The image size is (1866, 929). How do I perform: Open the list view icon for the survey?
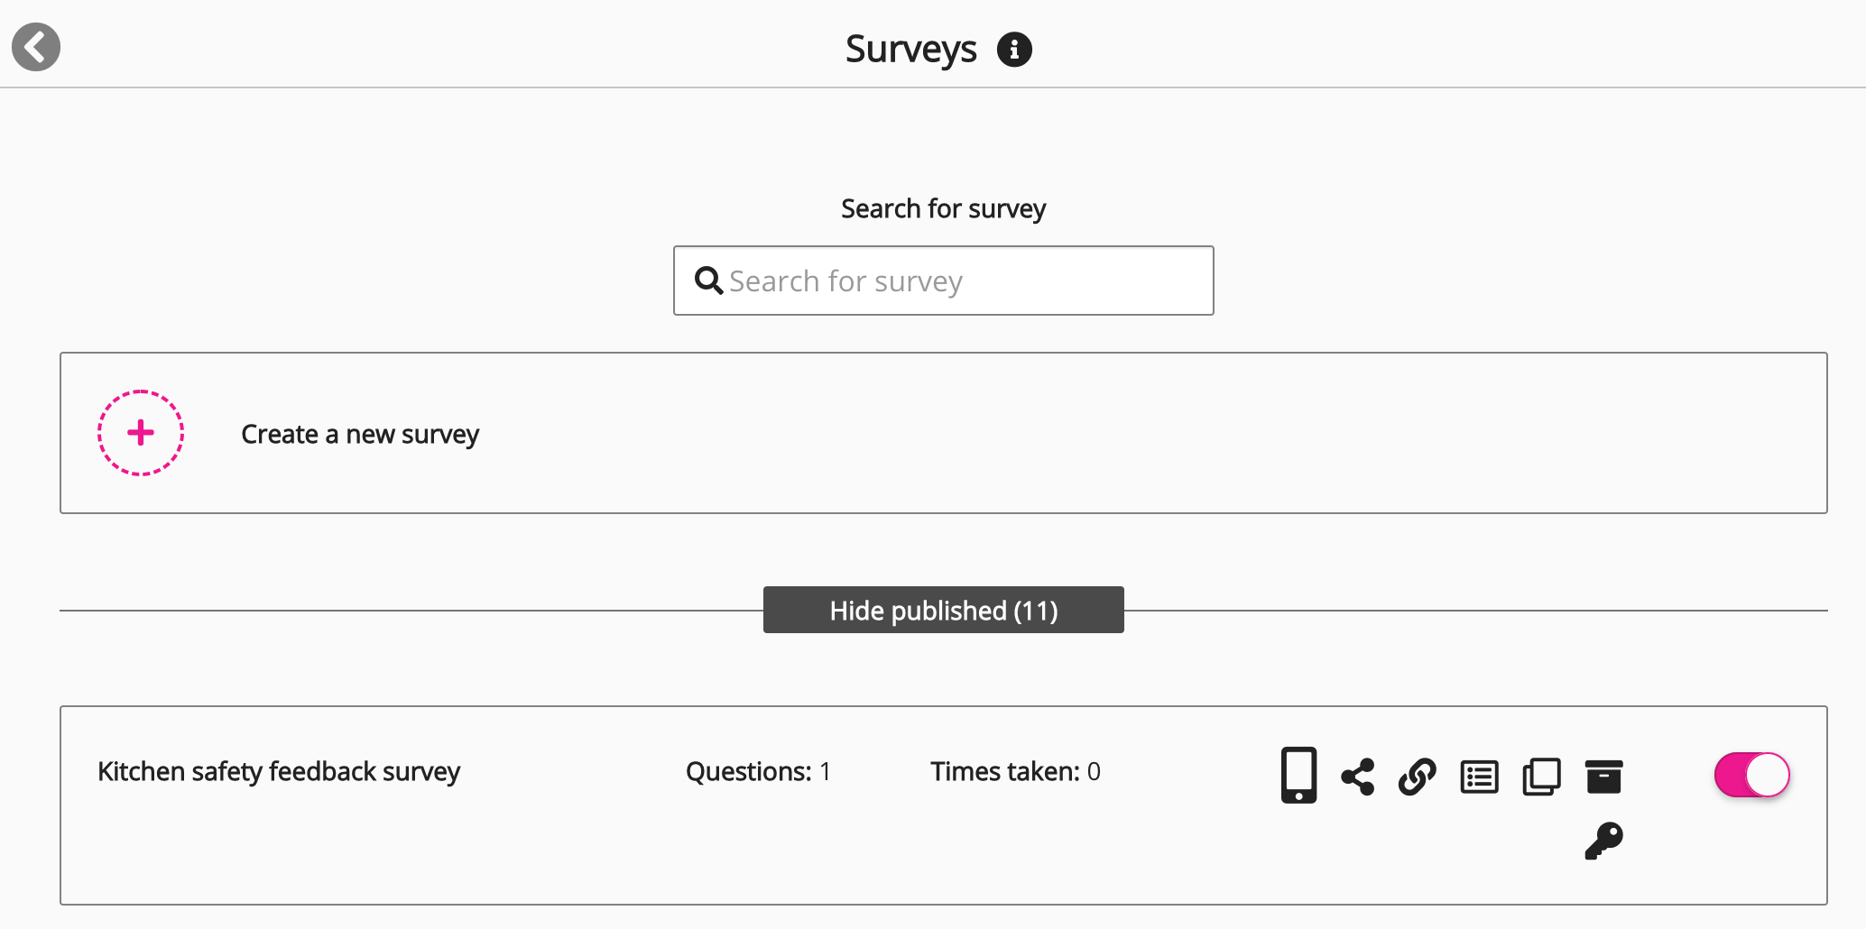point(1479,777)
